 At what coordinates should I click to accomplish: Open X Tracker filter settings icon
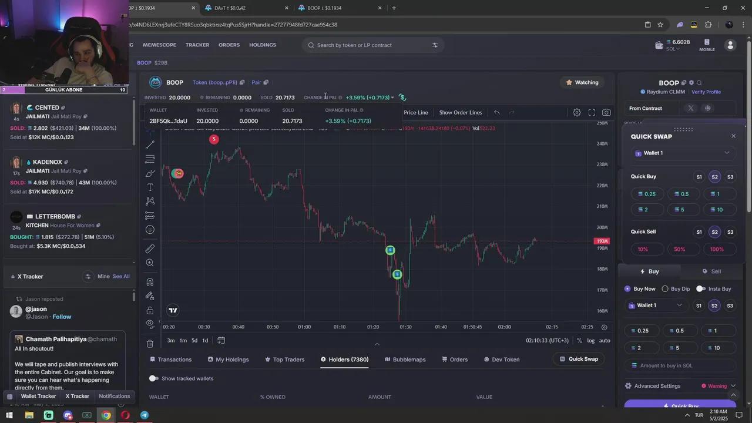pyautogui.click(x=88, y=276)
